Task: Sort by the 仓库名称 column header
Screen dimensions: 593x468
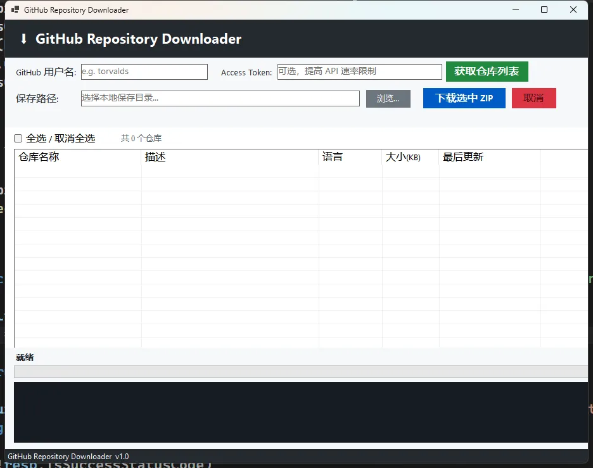Action: (x=77, y=157)
